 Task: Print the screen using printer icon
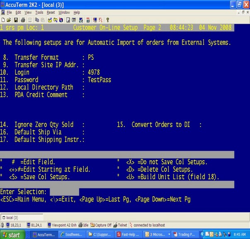pyautogui.click(x=23, y=20)
